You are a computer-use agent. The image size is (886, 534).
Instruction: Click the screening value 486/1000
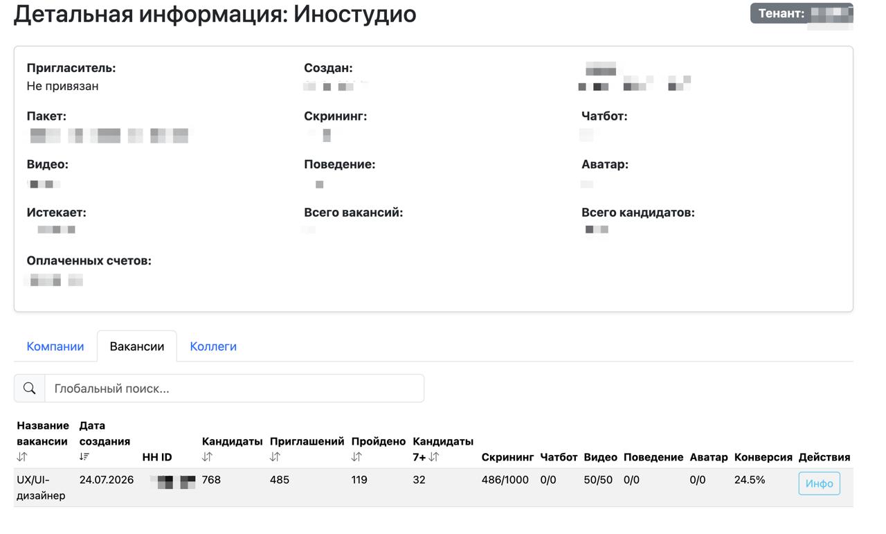(x=505, y=479)
